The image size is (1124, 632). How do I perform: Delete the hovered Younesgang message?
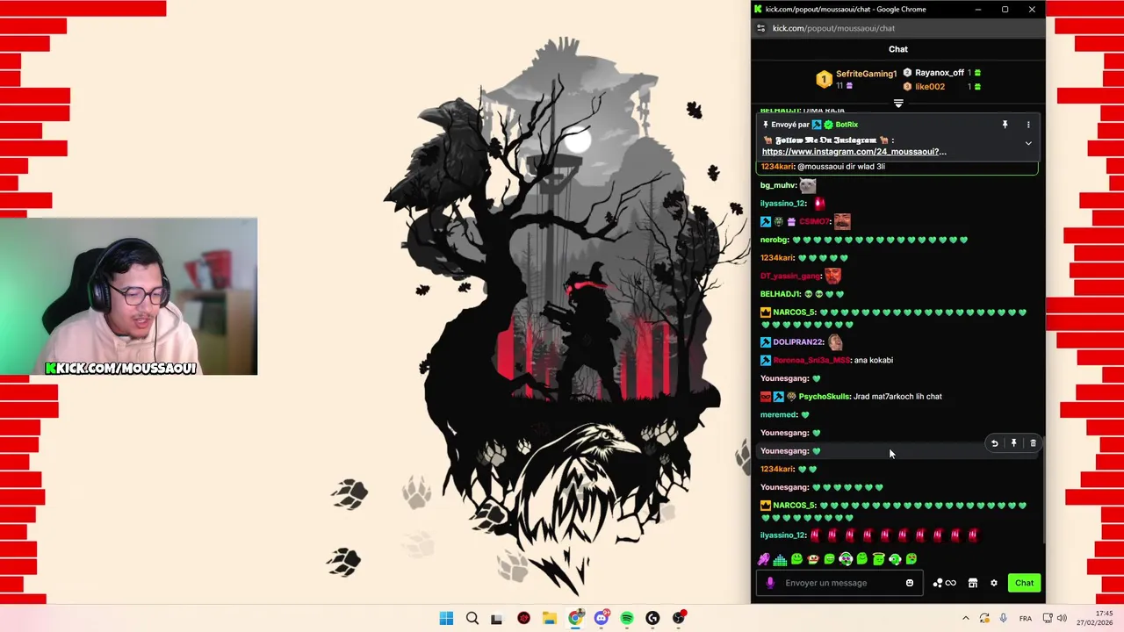tap(1033, 444)
